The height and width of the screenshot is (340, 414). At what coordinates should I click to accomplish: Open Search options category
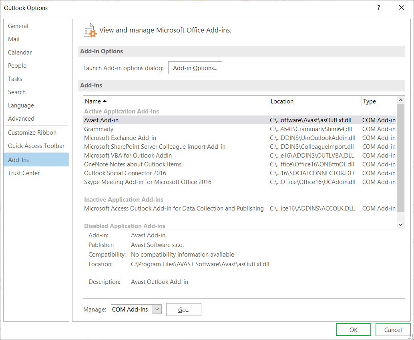click(36, 92)
